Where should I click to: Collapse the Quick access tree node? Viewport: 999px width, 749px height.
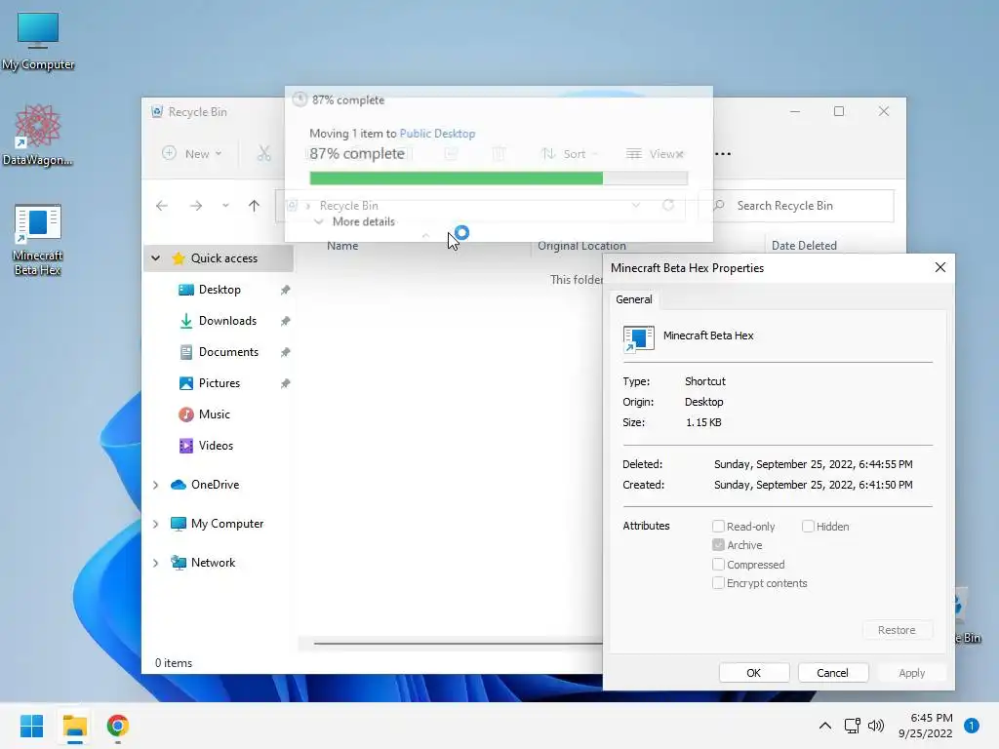pyautogui.click(x=155, y=257)
